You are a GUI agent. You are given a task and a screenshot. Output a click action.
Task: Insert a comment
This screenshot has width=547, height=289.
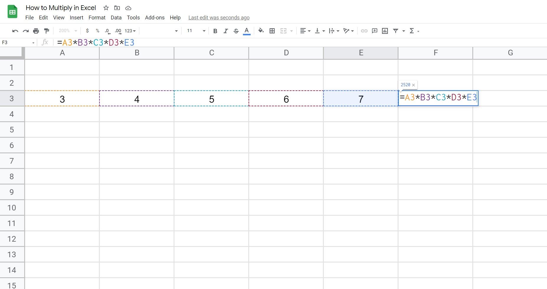coord(375,31)
